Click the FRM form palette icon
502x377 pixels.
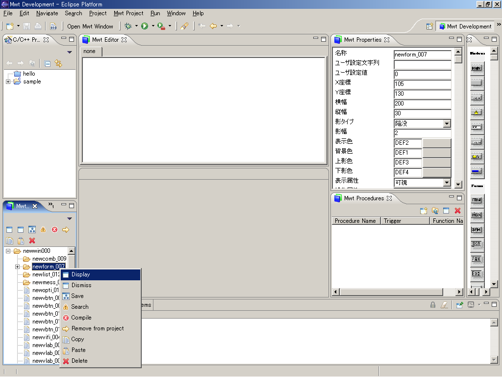tap(477, 200)
